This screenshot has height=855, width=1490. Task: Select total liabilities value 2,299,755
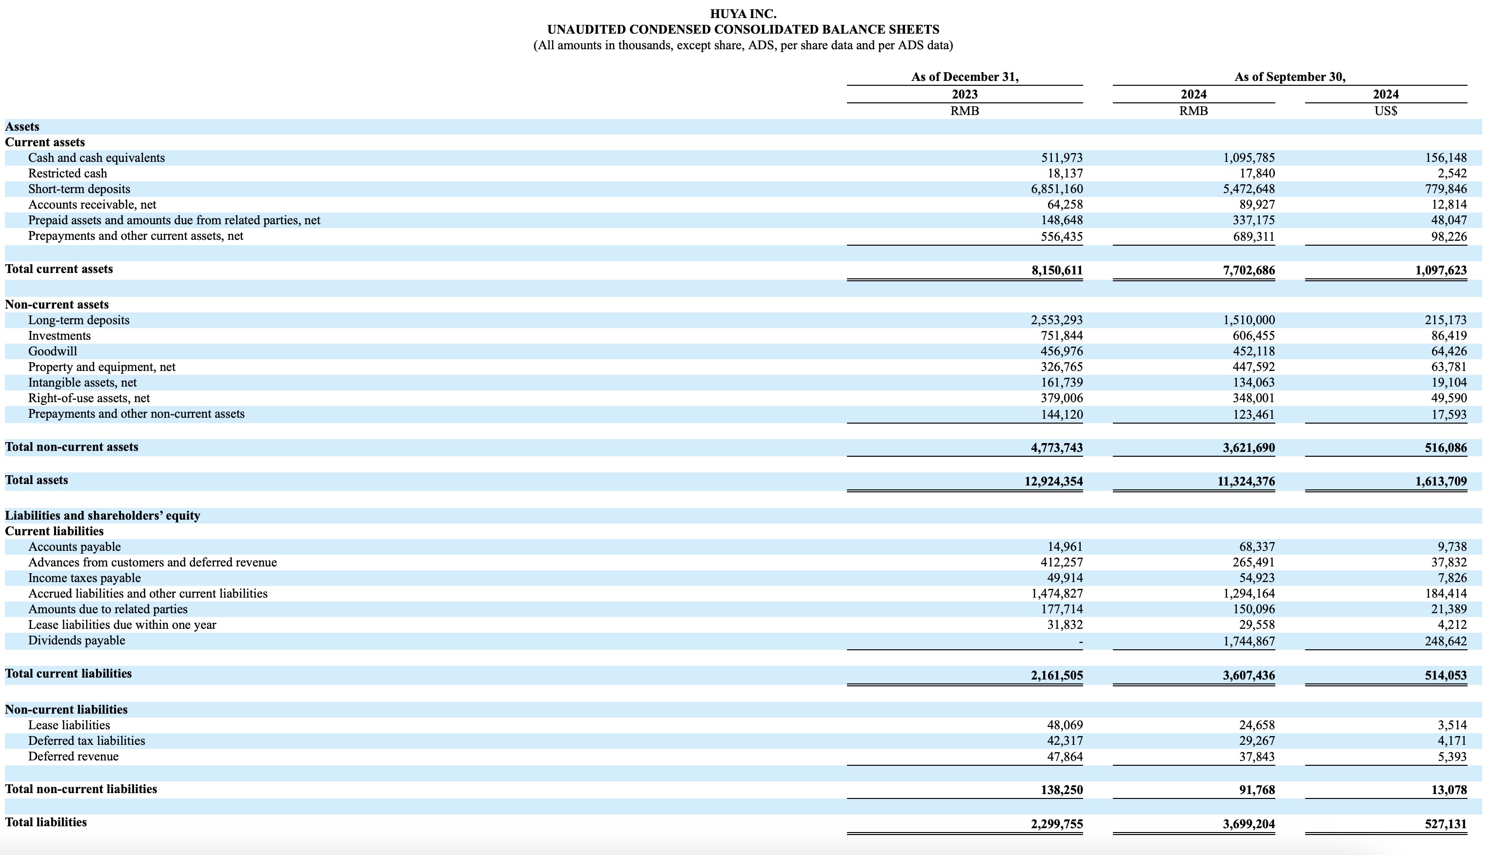[x=1056, y=824]
